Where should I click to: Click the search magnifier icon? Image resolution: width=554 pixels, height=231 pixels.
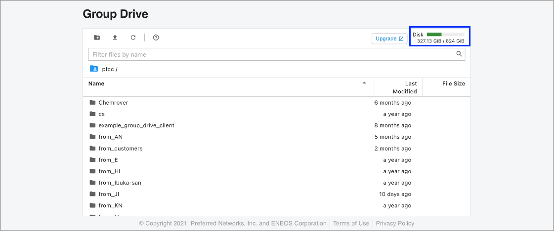[x=459, y=54]
